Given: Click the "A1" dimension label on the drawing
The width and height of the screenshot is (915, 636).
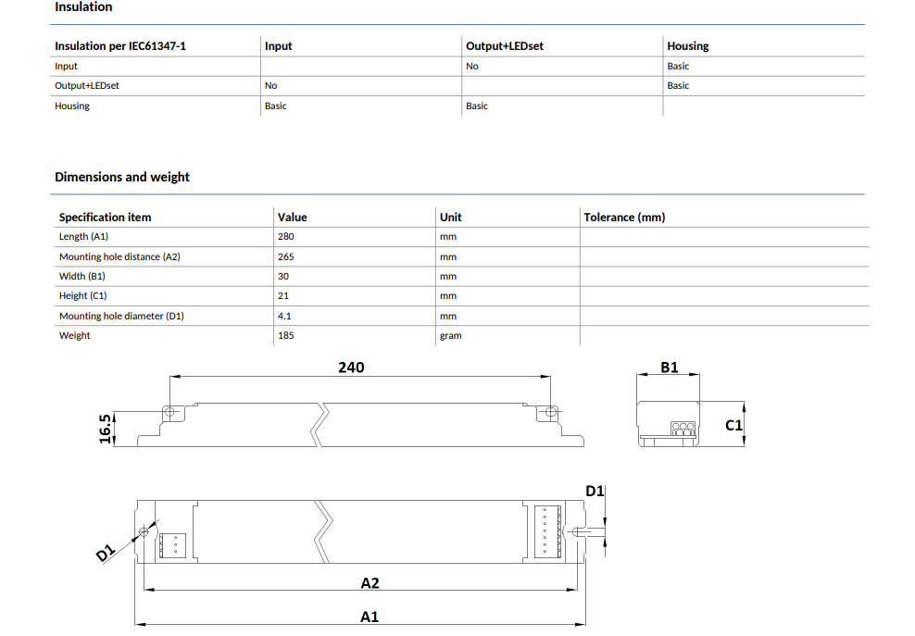Looking at the screenshot, I should (x=370, y=617).
